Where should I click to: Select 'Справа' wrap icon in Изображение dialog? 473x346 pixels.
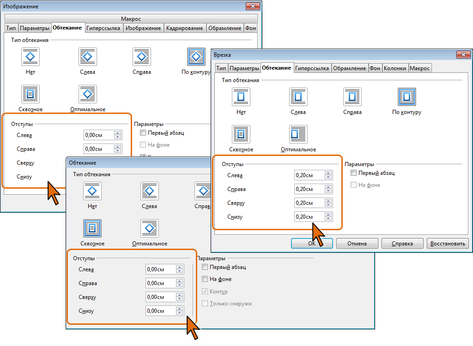point(142,57)
